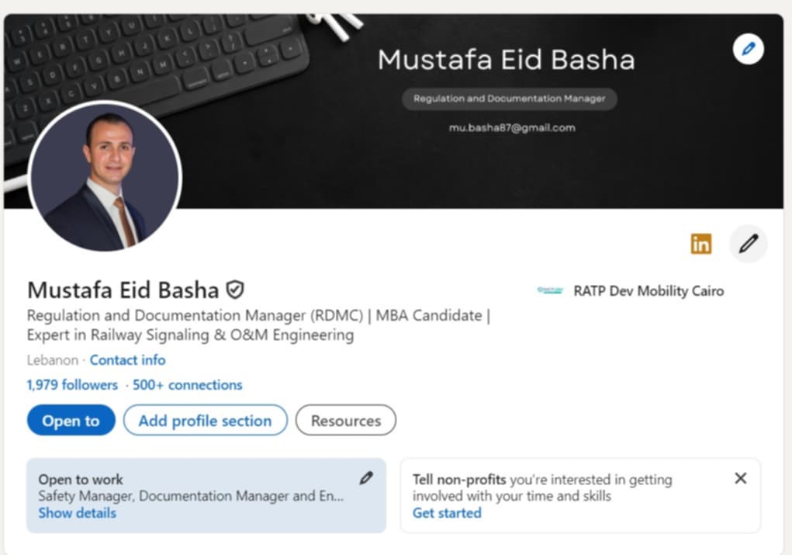Click the edit cover photo pencil icon
792x555 pixels.
pos(748,49)
